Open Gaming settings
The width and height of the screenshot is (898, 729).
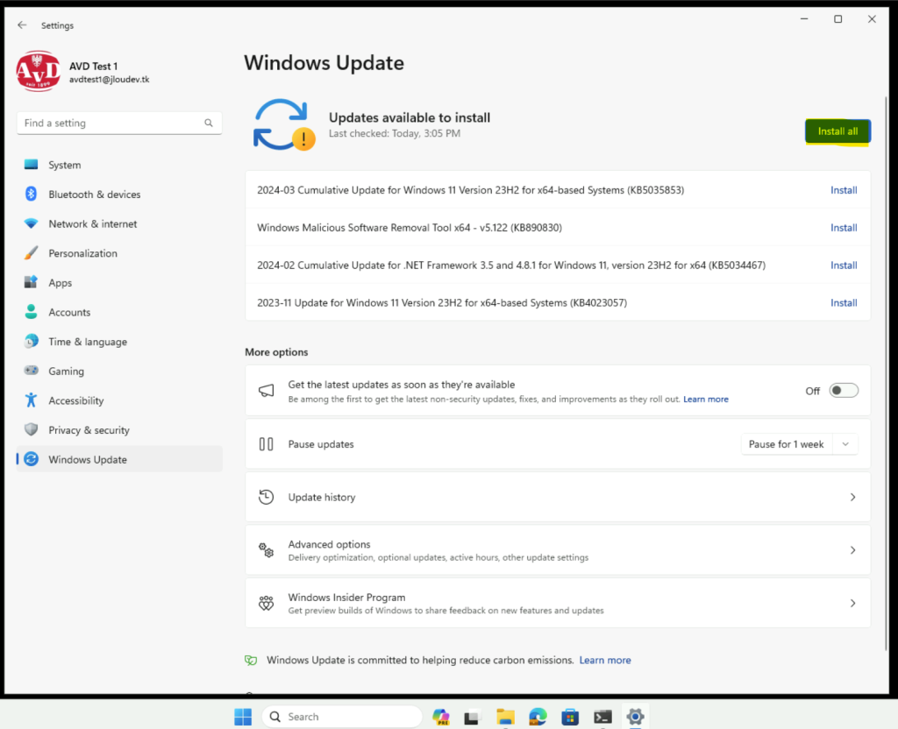tap(119, 371)
